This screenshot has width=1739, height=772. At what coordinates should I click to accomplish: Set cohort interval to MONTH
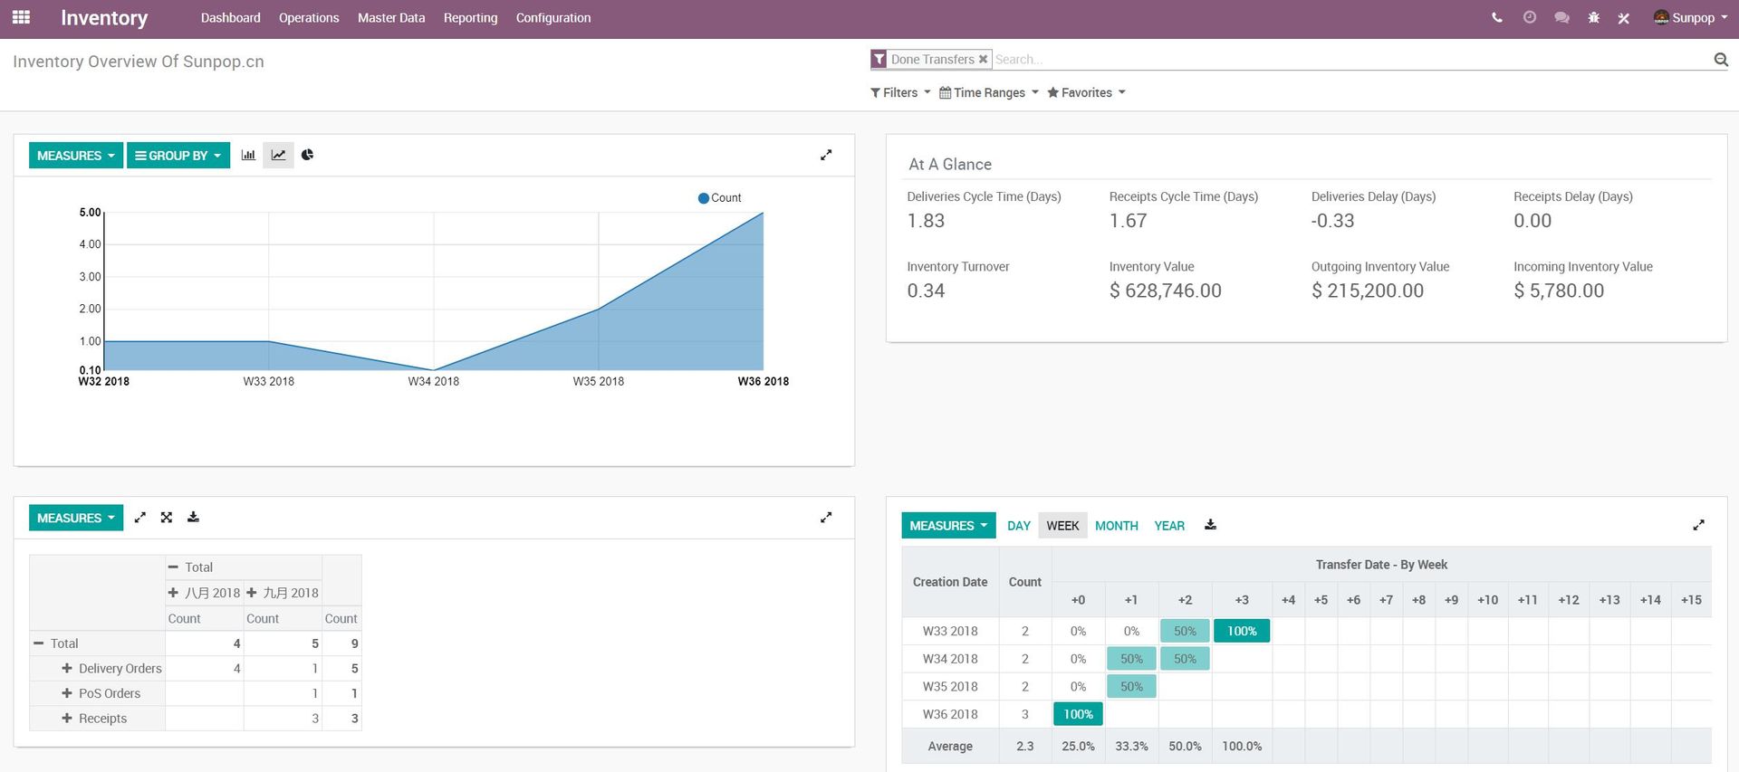pyautogui.click(x=1117, y=525)
